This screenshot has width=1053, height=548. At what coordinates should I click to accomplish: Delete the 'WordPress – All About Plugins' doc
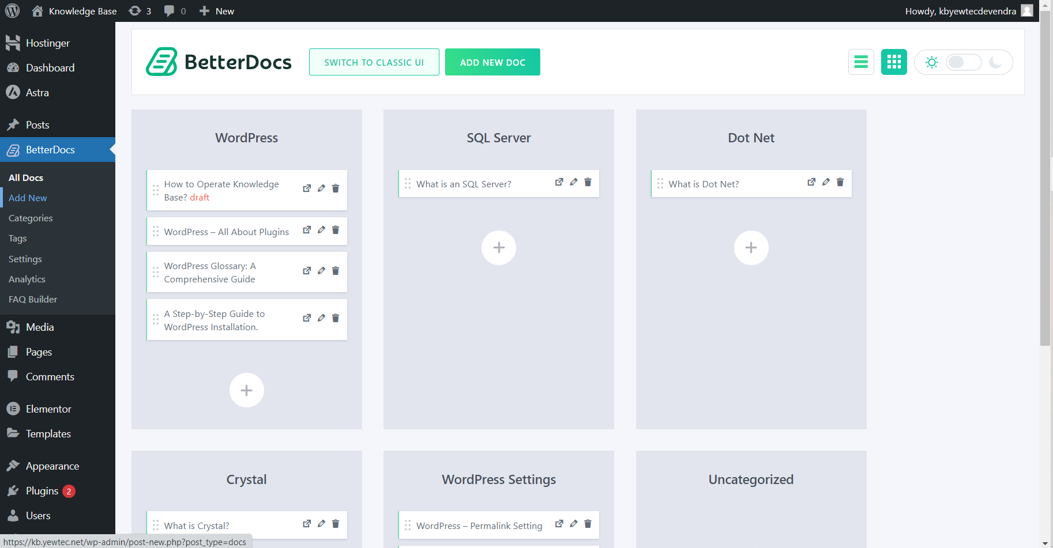(x=336, y=230)
